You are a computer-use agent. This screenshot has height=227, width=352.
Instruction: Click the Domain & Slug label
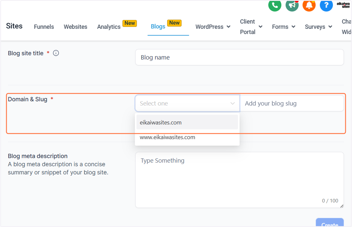tap(28, 99)
